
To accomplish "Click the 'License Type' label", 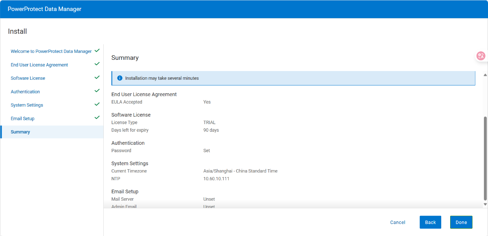I will [x=124, y=122].
